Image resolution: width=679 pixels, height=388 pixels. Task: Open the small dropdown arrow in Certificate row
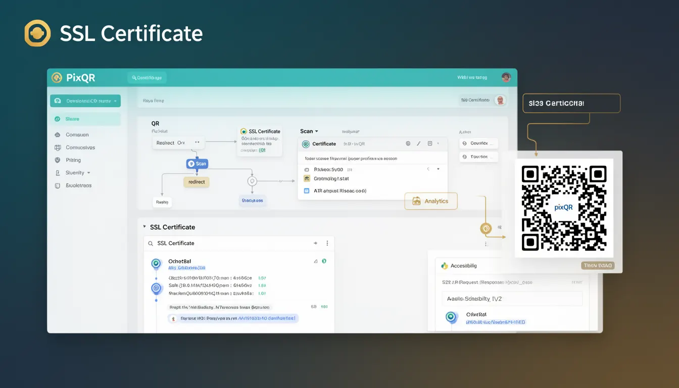pos(439,143)
